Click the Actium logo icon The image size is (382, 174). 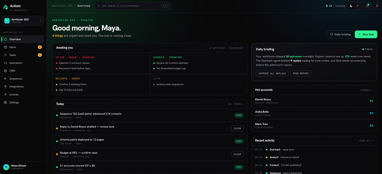(x=5, y=8)
